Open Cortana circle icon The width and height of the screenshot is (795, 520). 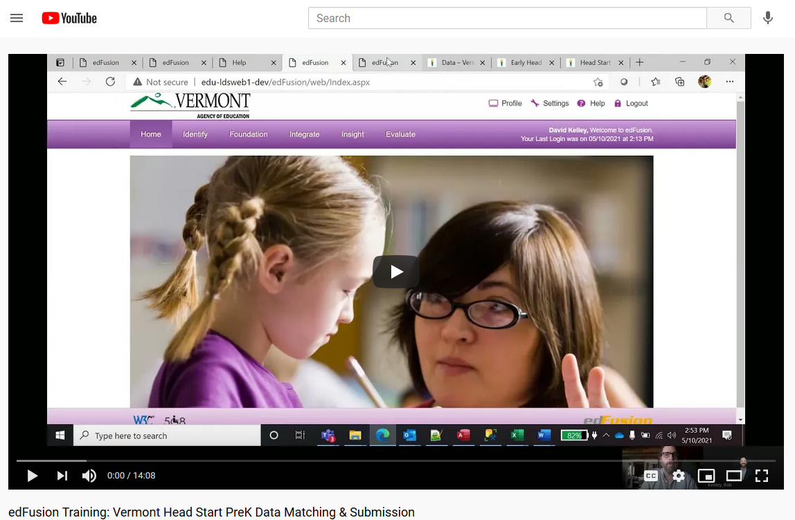click(x=274, y=436)
